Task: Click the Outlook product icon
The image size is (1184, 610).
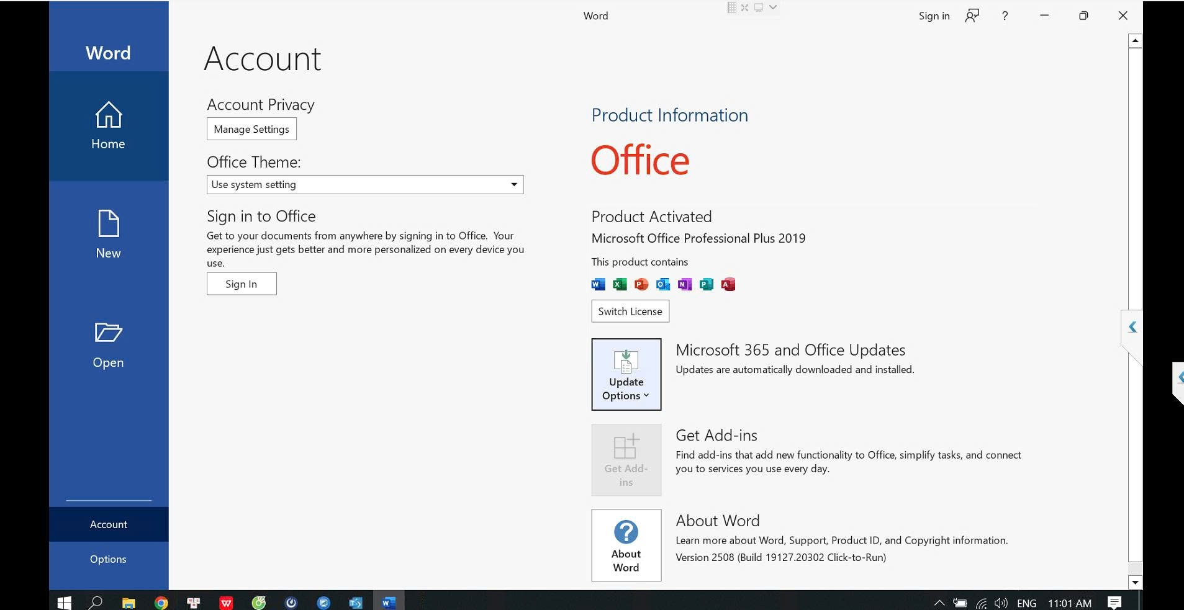Action: coord(663,284)
